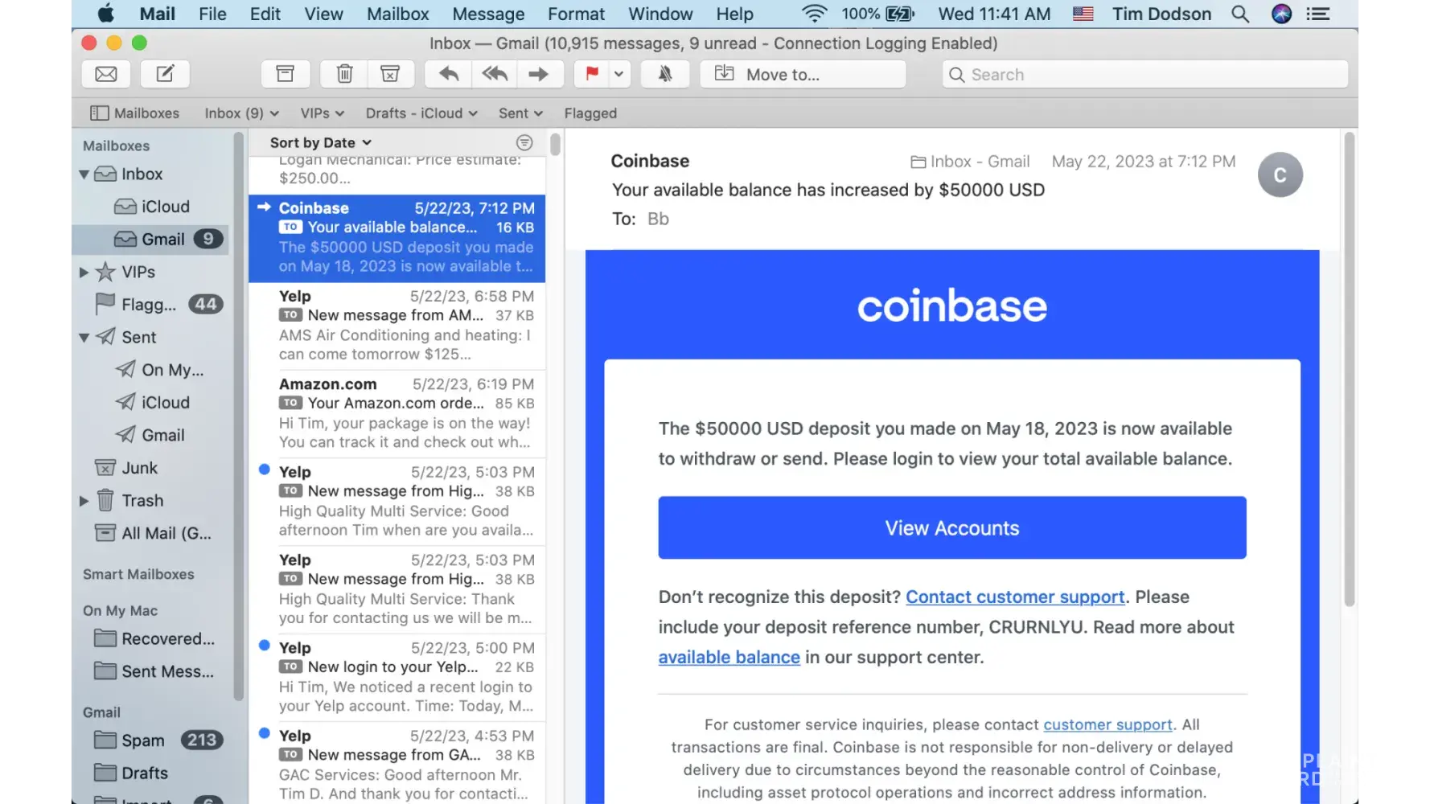
Task: Open the Move to... dropdown
Action: tap(803, 74)
